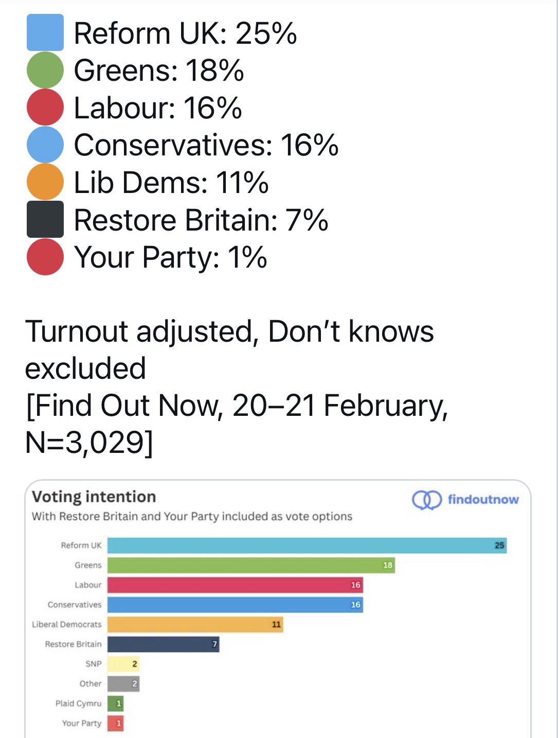Click the green circle beside Greens
This screenshot has height=738, width=558.
[45, 70]
